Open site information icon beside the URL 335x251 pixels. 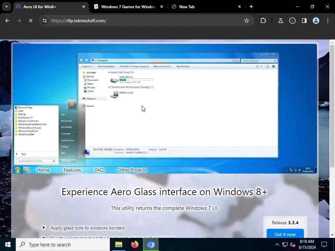[44, 21]
